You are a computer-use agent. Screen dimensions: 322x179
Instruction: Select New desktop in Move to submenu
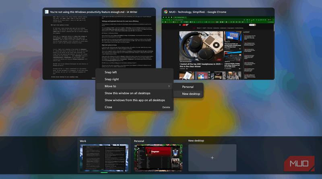tap(191, 94)
